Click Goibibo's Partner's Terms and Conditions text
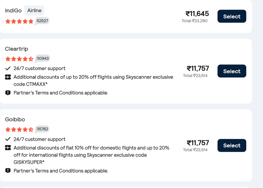 click(x=61, y=171)
